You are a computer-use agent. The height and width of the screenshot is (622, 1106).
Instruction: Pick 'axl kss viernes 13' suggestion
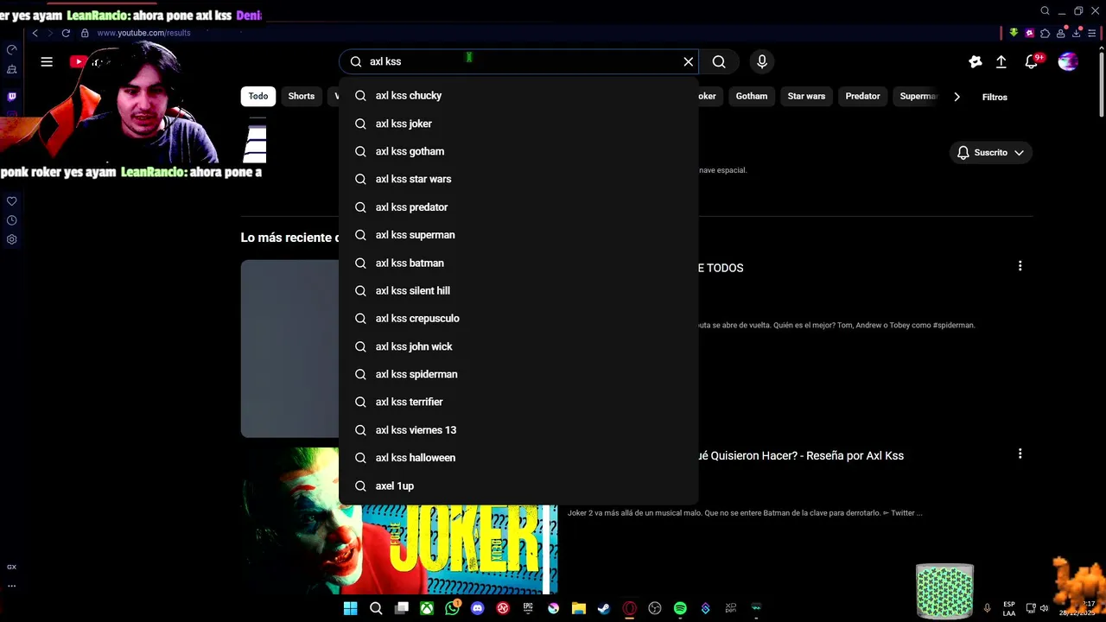click(518, 429)
